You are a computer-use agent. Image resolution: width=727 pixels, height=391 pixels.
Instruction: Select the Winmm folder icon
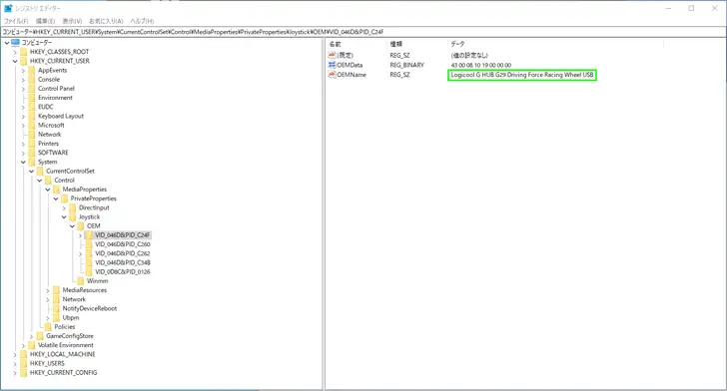tap(81, 281)
